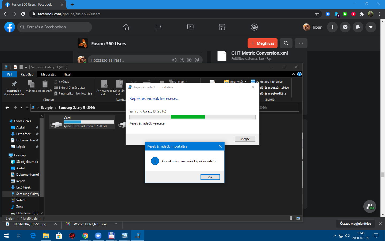Open the 109561604 jpg download options arrow
Screen dimensions: 385x241
pos(55,224)
